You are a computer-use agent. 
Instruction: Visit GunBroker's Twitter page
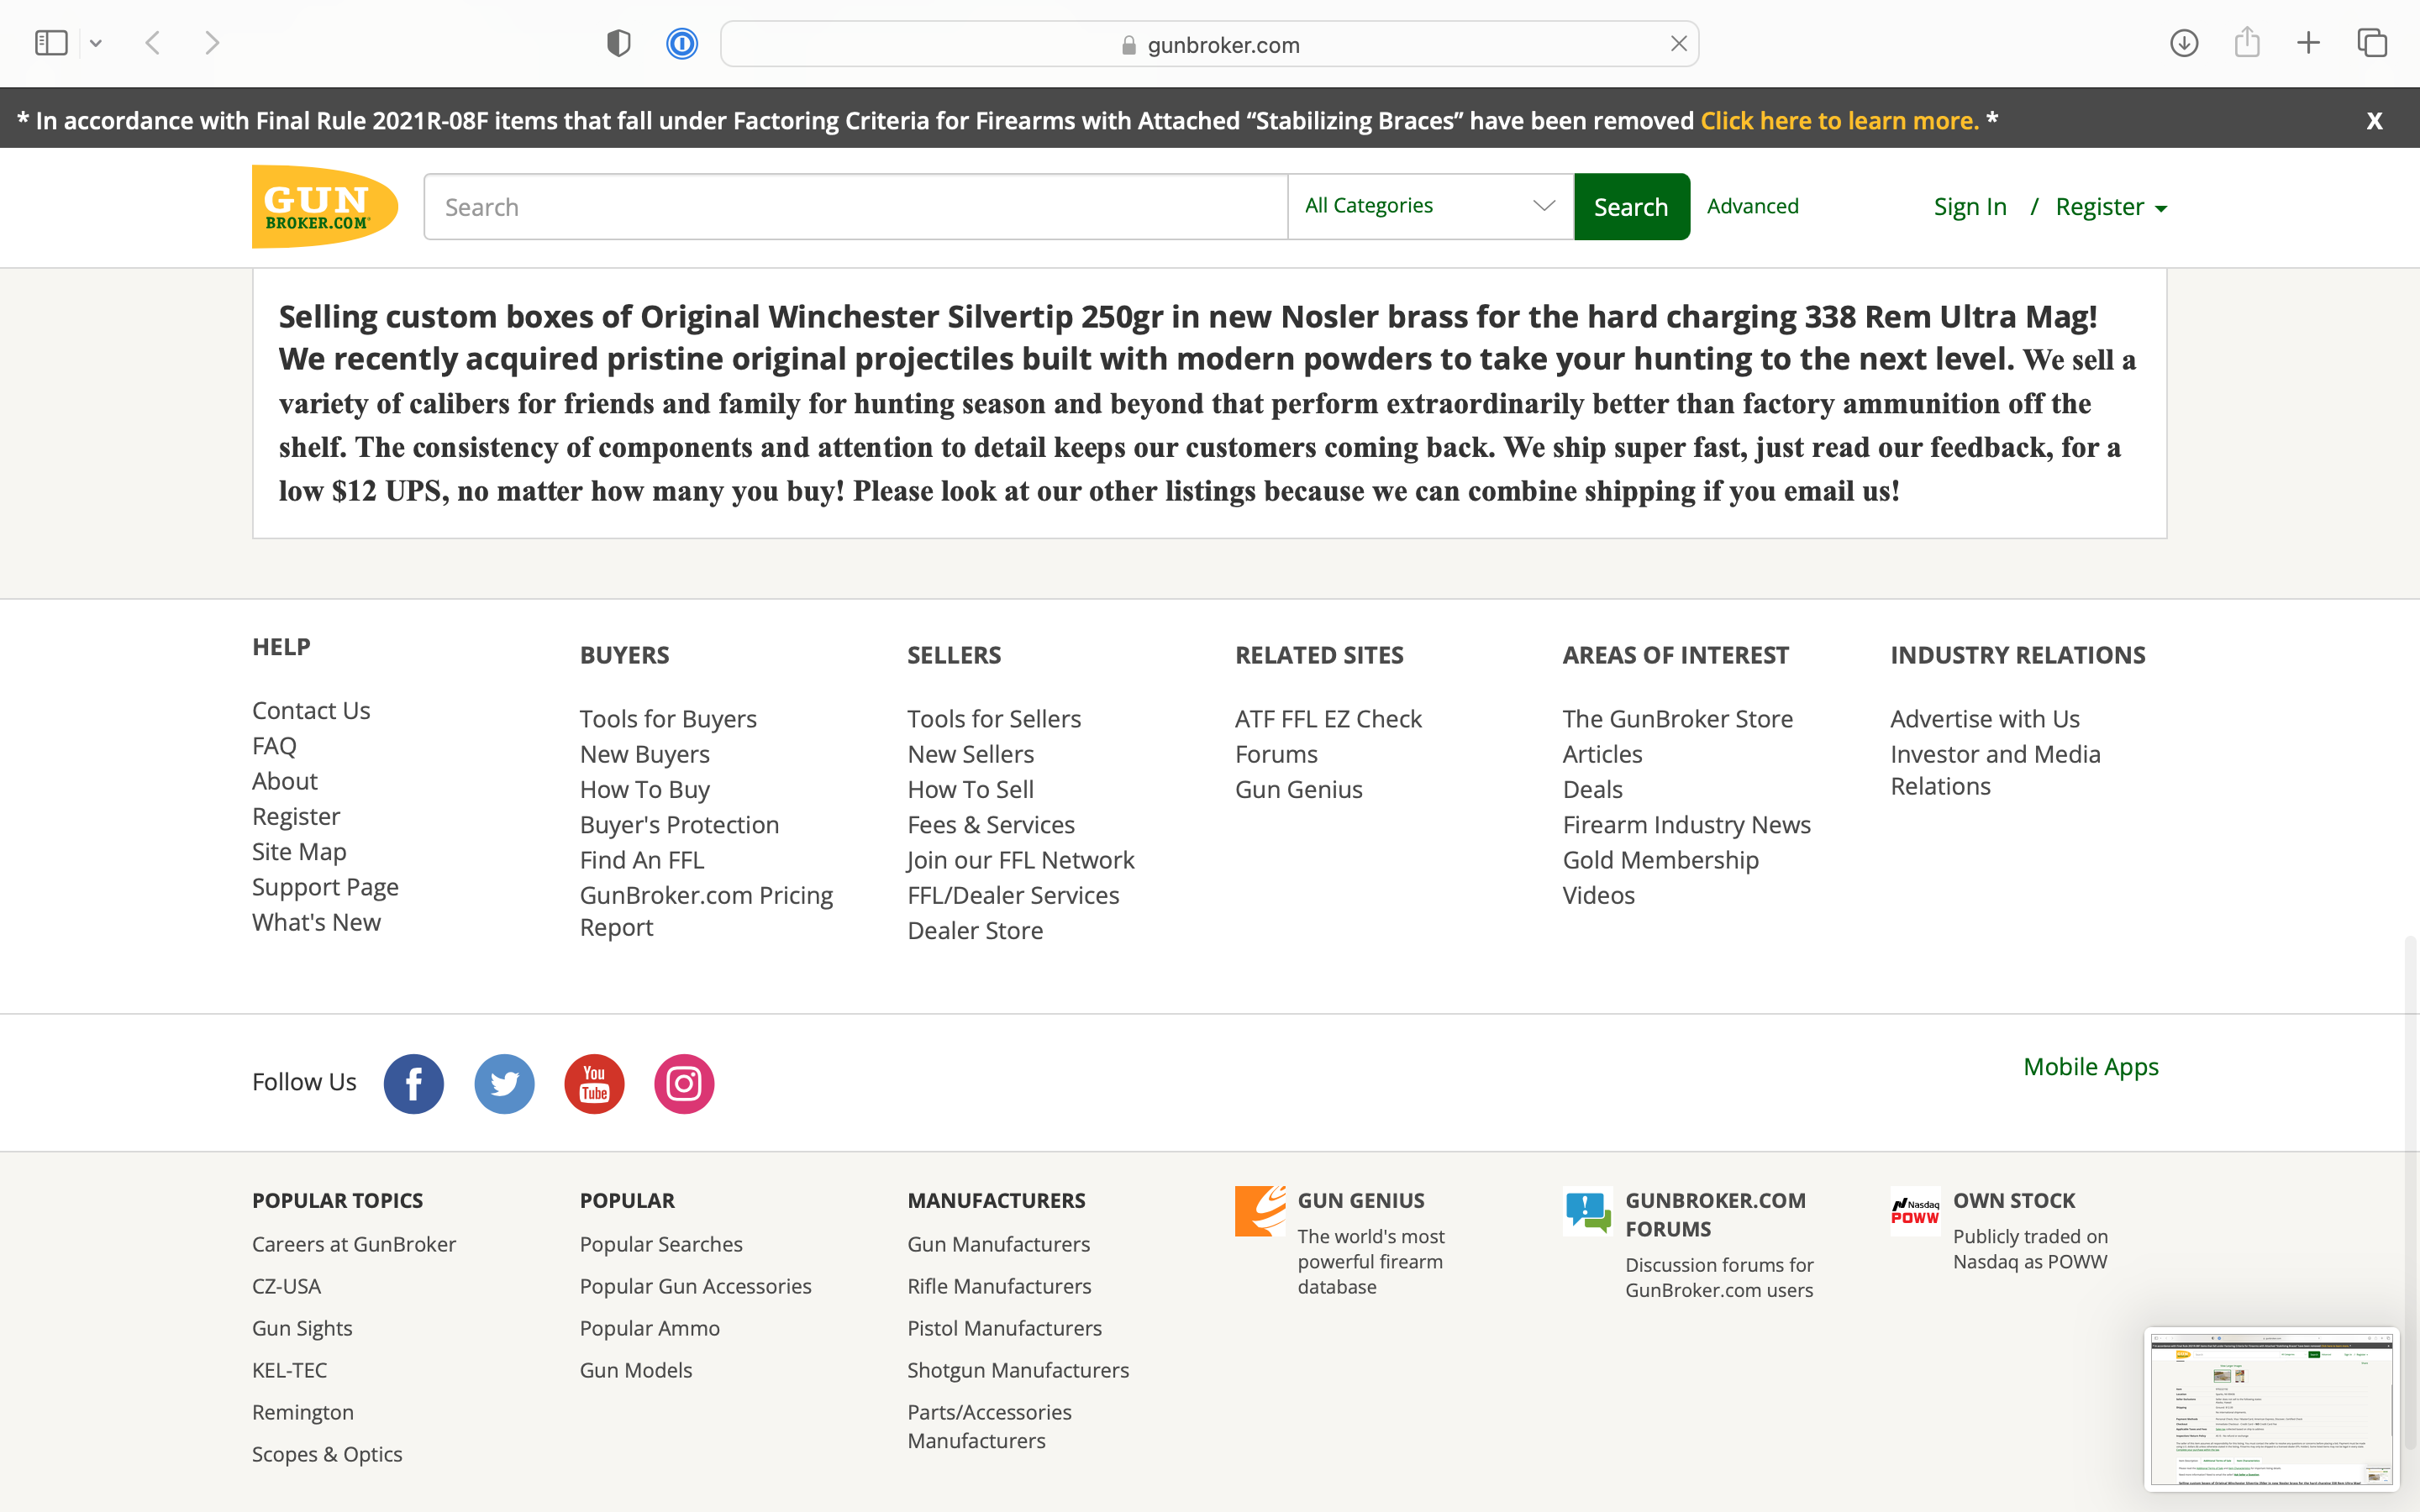point(504,1083)
